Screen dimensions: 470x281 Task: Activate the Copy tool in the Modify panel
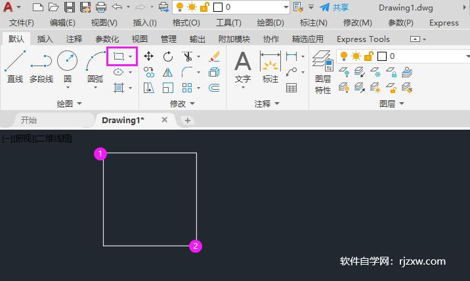point(148,72)
